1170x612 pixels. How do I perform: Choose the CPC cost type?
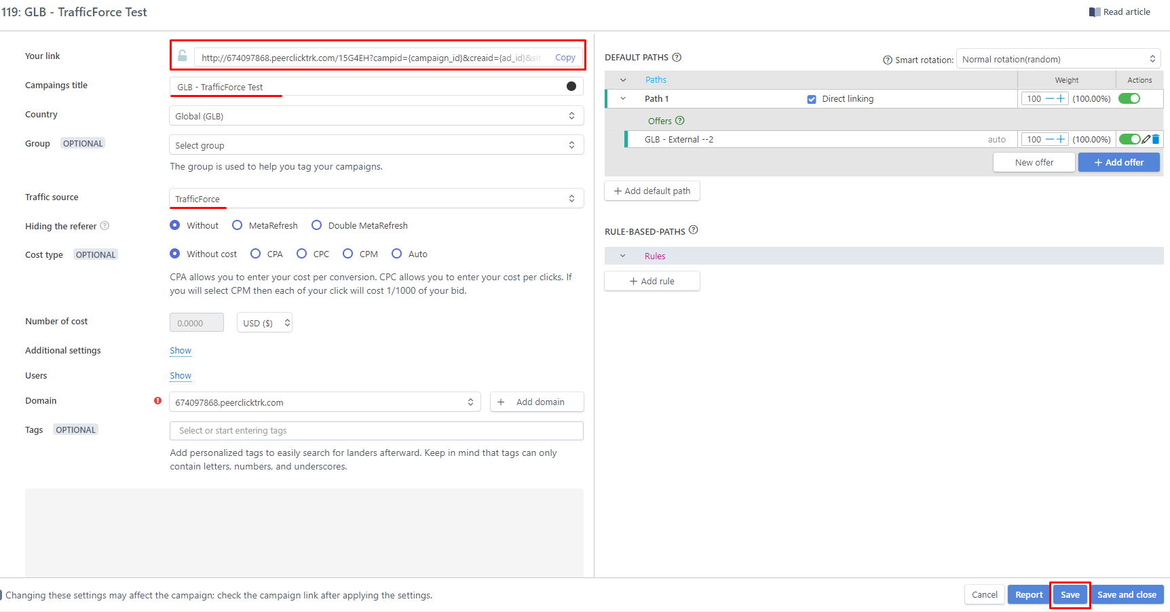click(302, 254)
